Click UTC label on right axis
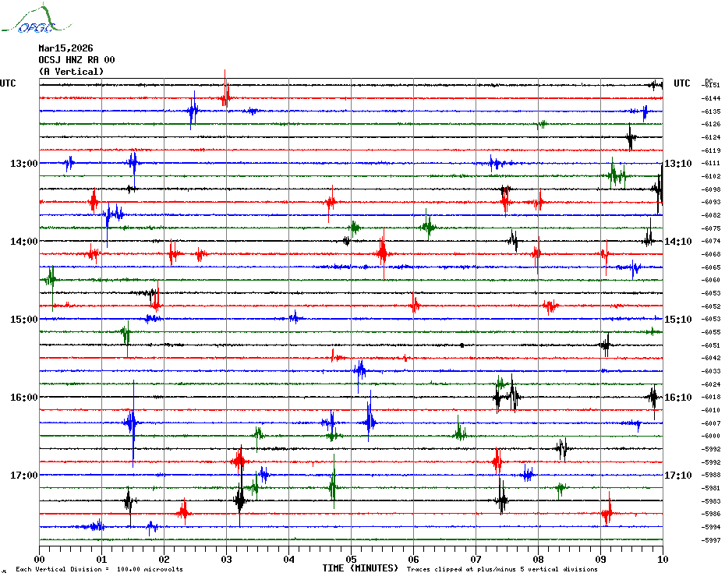The height and width of the screenshot is (580, 725). click(682, 83)
